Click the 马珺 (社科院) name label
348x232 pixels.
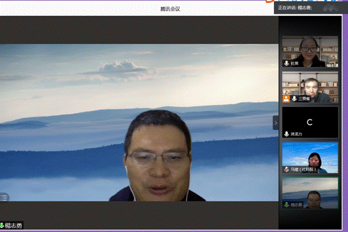tap(303, 169)
